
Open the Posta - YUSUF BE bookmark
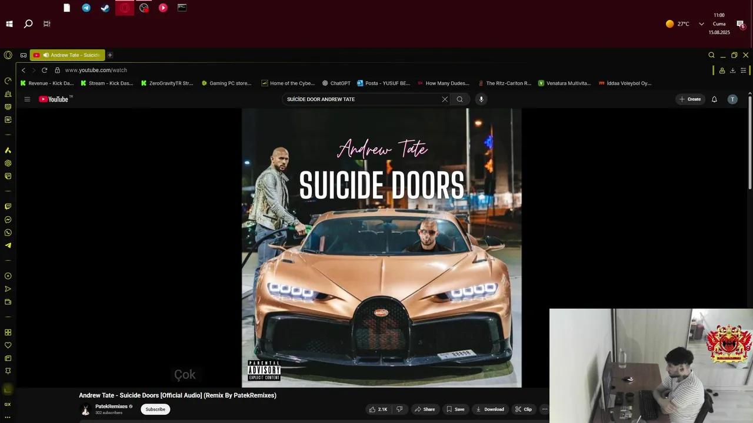tap(384, 83)
